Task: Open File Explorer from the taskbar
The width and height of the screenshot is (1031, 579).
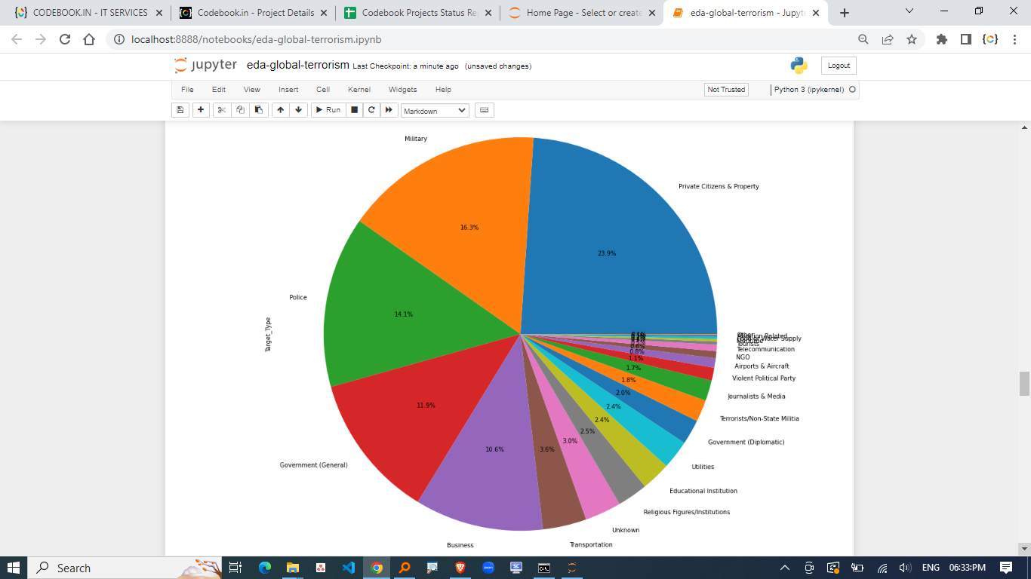Action: [x=292, y=568]
